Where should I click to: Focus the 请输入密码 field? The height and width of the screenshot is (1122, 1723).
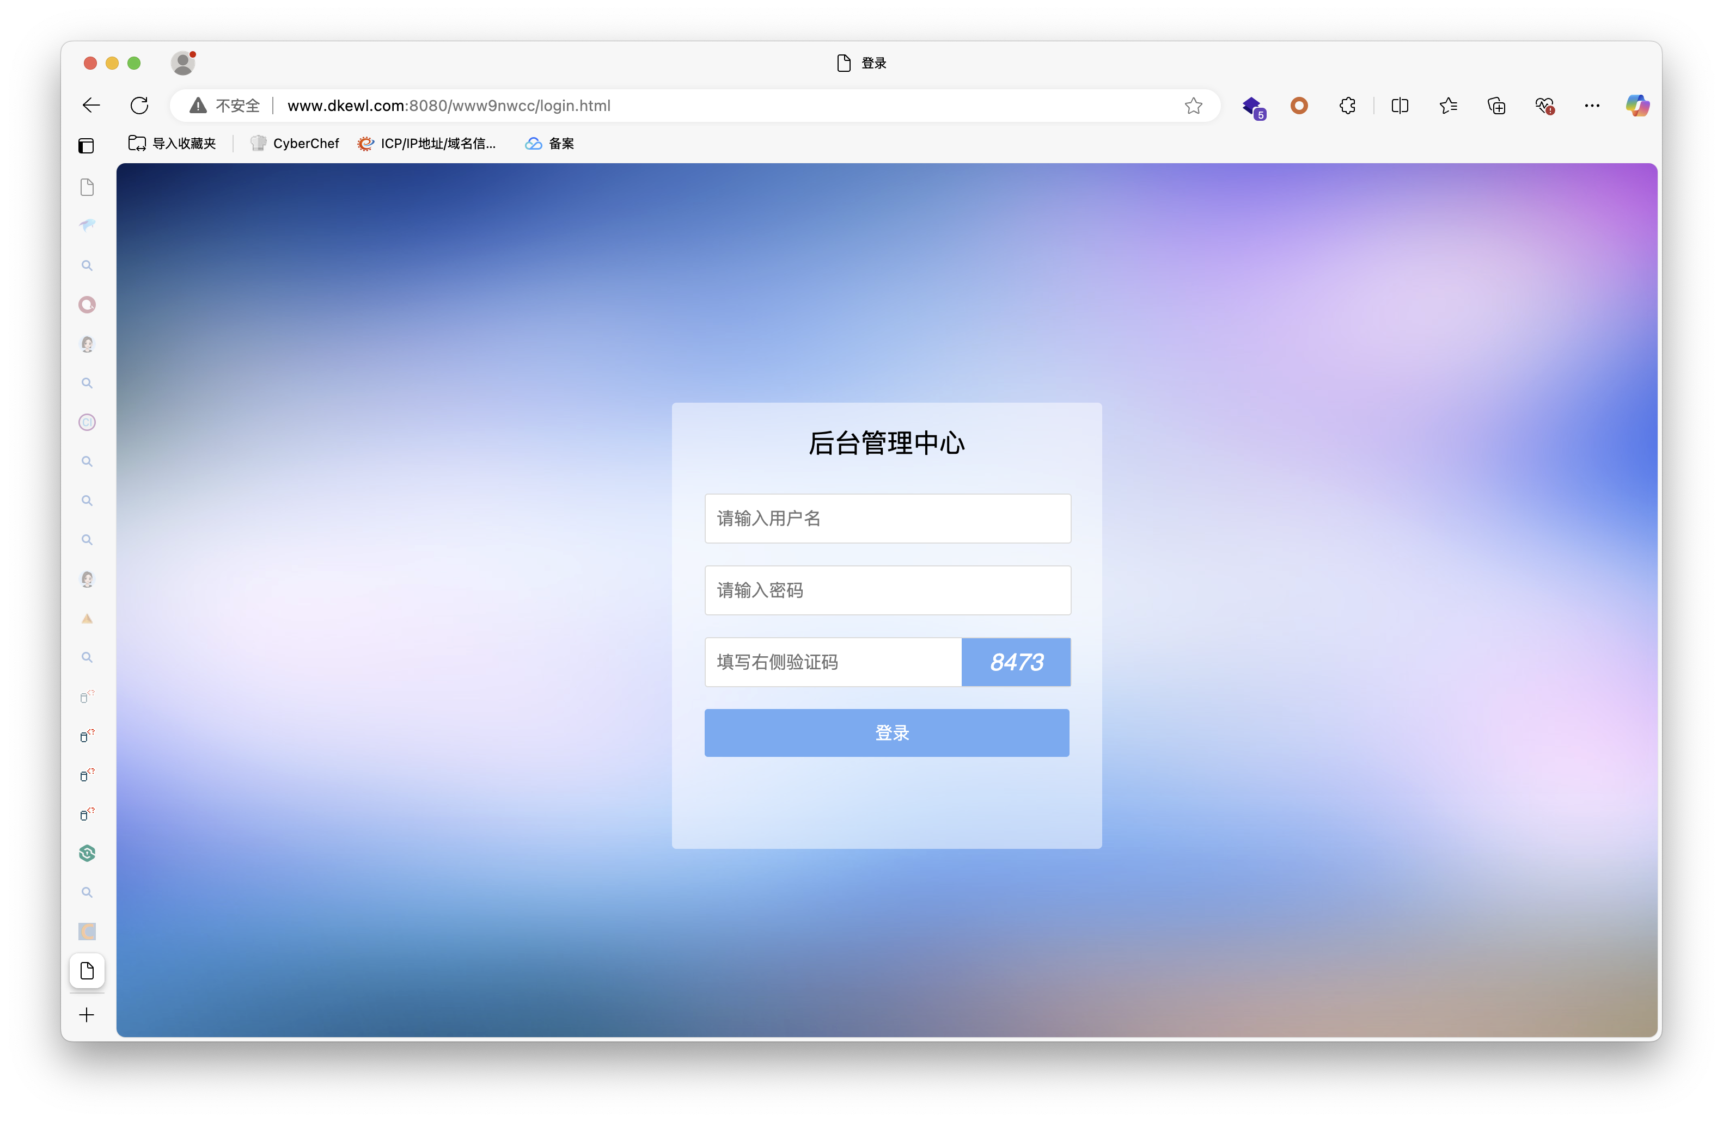(x=888, y=590)
